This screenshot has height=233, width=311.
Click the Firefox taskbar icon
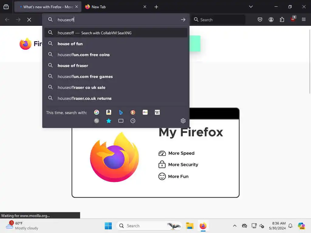tap(203, 226)
